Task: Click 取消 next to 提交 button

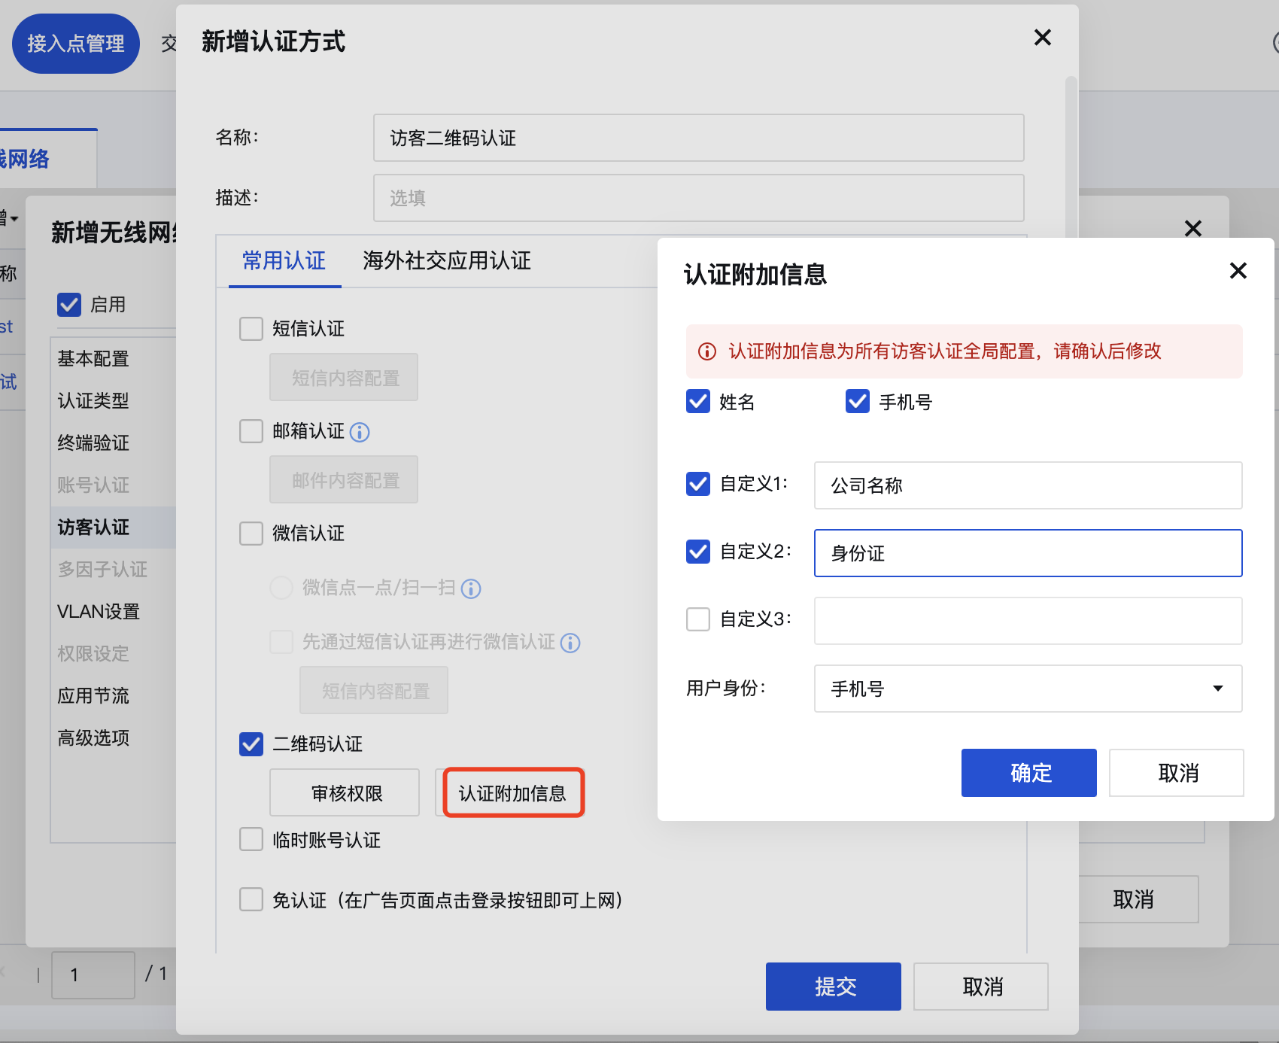Action: [x=981, y=987]
